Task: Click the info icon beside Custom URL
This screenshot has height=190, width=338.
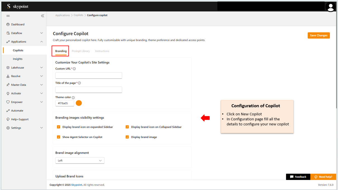Action: pyautogui.click(x=74, y=69)
